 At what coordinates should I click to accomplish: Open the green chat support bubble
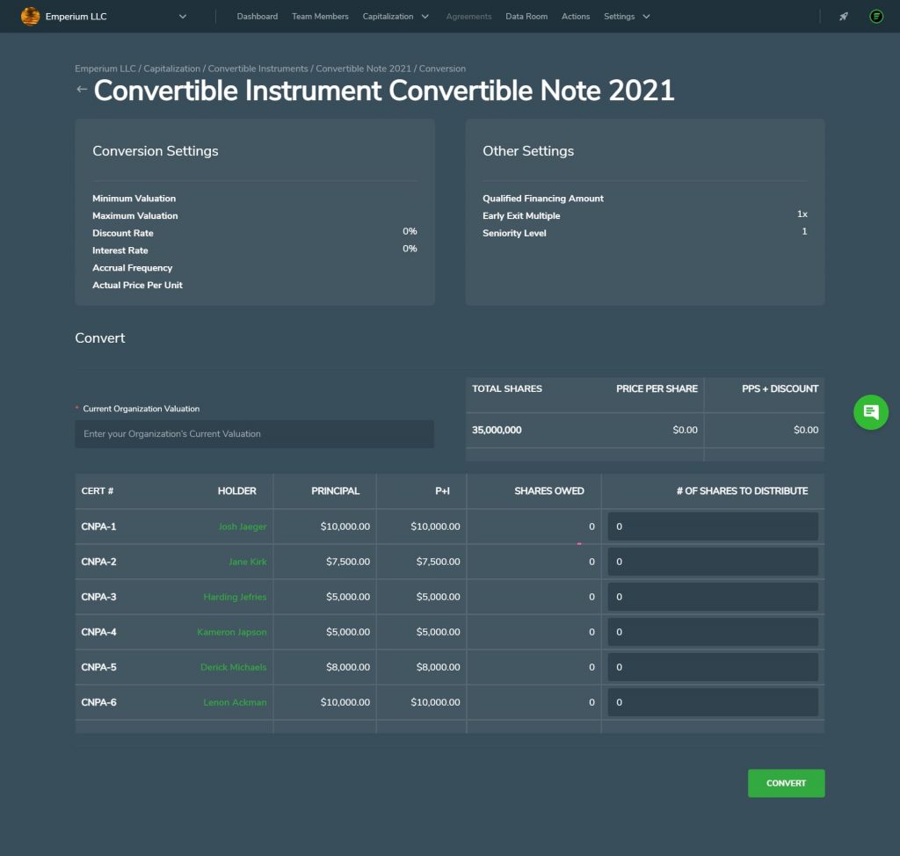(x=871, y=412)
